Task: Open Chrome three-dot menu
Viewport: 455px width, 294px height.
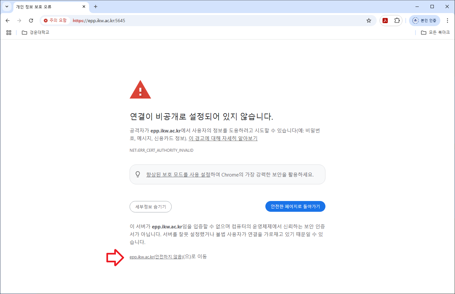Action: [447, 21]
